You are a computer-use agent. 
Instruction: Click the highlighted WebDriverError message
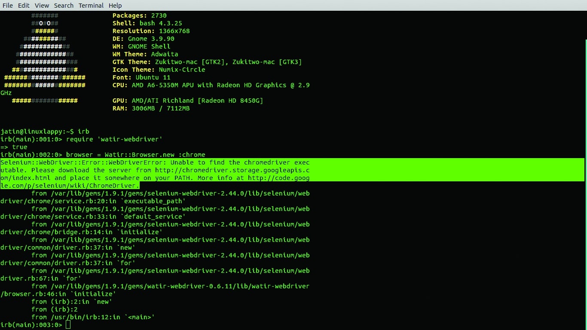point(155,162)
